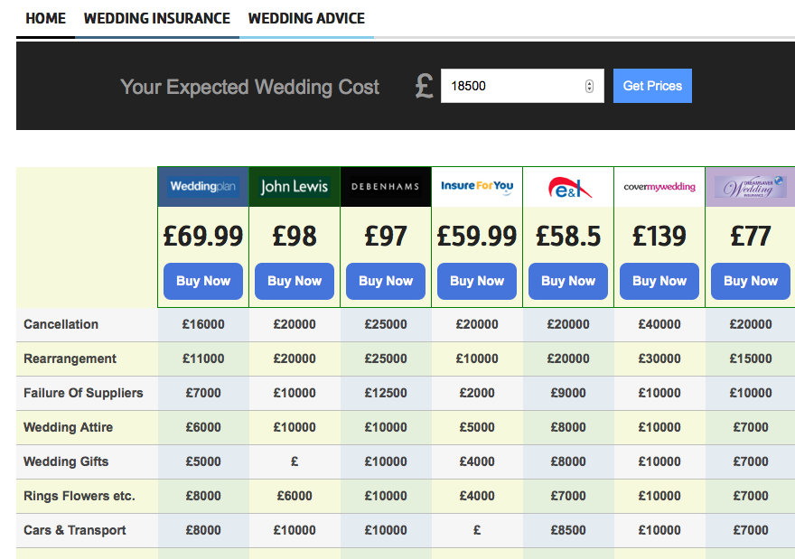Click the Dreamsaver Wedding logo
Viewport: 795px width, 559px height.
click(x=751, y=187)
